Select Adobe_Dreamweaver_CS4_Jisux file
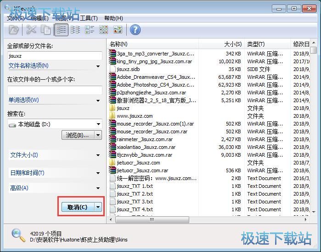Viewport: 321px width, 252px height. [x=156, y=77]
